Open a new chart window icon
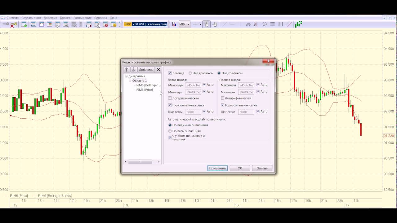Image resolution: width=397 pixels, height=223 pixels. point(33,24)
